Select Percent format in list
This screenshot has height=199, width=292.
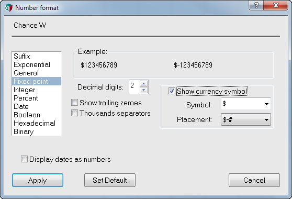[x=37, y=98]
